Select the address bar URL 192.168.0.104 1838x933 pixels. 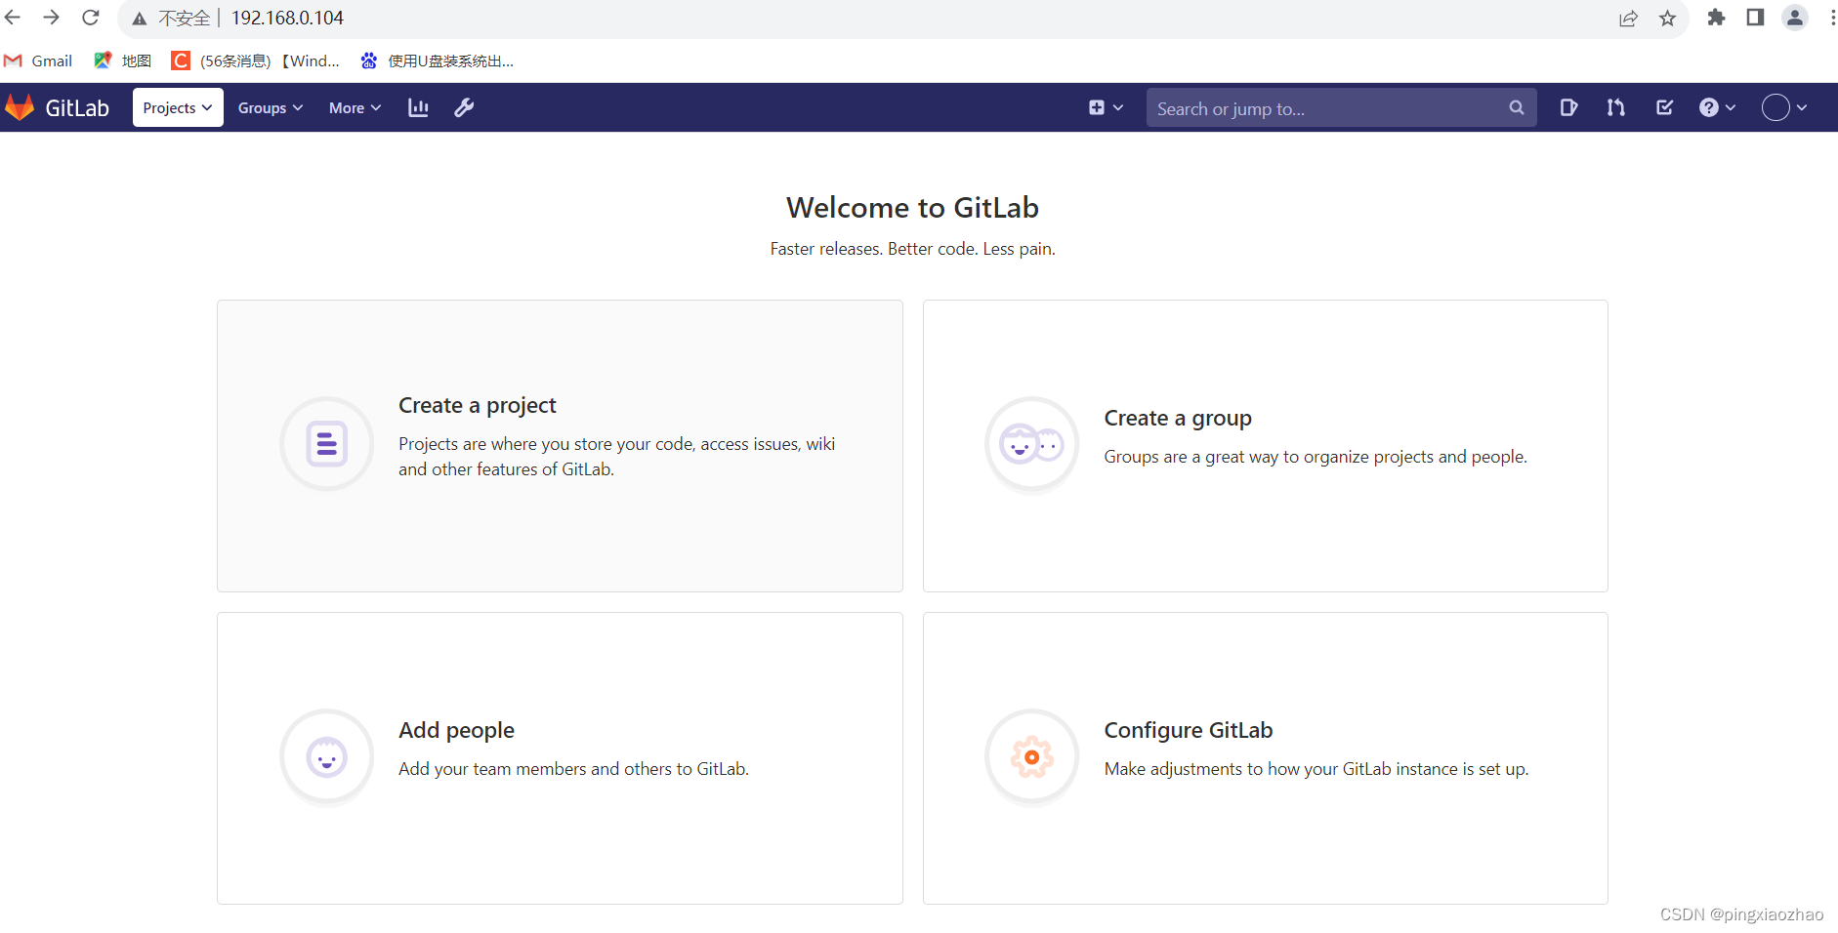click(287, 18)
